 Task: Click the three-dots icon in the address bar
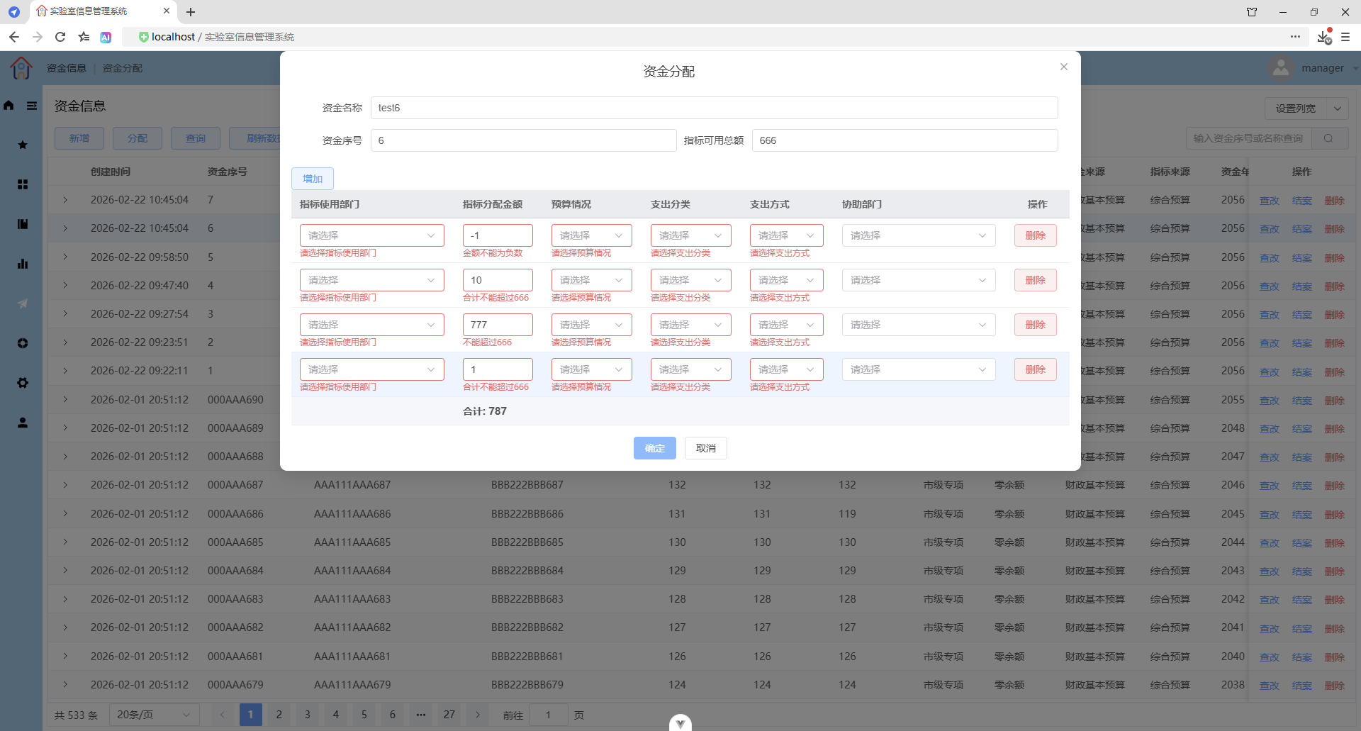tap(1295, 36)
